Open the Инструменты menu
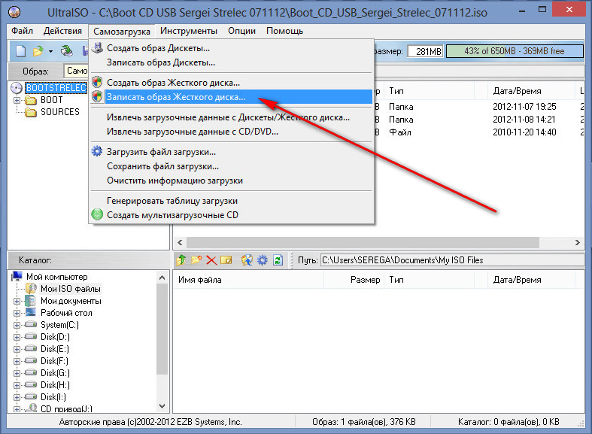The image size is (592, 434). tap(188, 31)
